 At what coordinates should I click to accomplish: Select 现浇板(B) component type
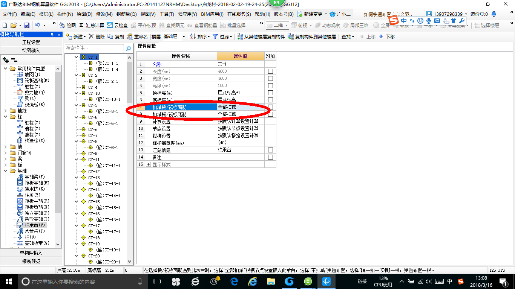[x=34, y=105]
